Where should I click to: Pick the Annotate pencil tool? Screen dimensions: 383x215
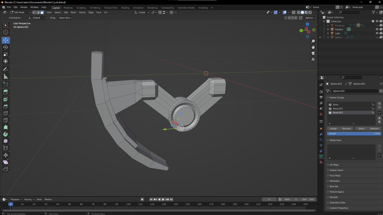(x=6, y=69)
